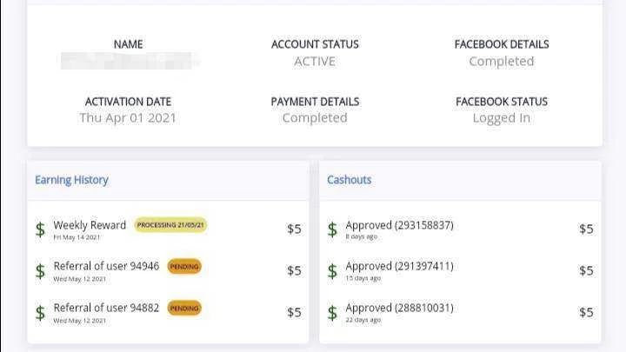Click the blurred name field

[130, 61]
